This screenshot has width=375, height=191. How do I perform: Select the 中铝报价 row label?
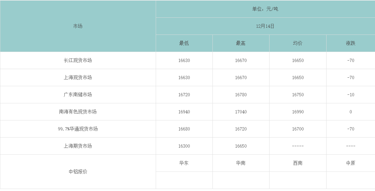77,172
